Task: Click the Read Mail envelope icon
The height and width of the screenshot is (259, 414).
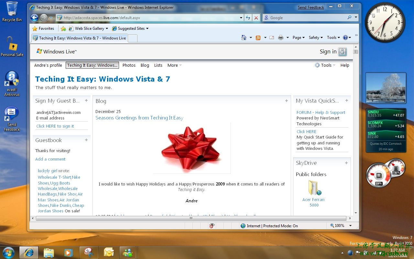Action: (x=272, y=38)
